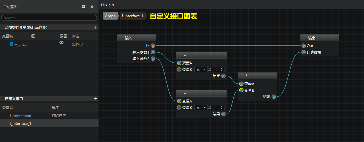
Task: Click the 打印速度 remark cell
Action: pyautogui.click(x=59, y=116)
